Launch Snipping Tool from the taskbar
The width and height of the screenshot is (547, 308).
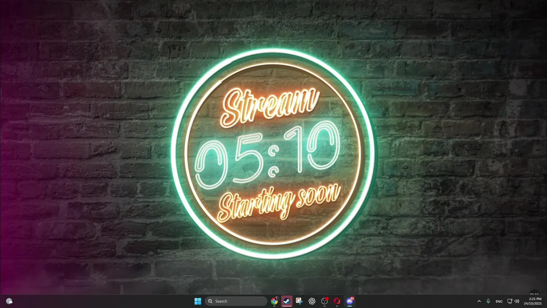[x=299, y=301]
